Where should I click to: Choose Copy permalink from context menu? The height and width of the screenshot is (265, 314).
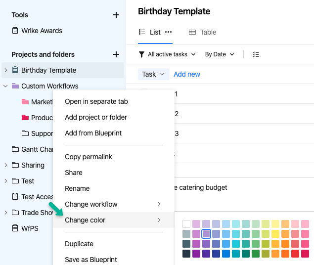[x=89, y=157]
